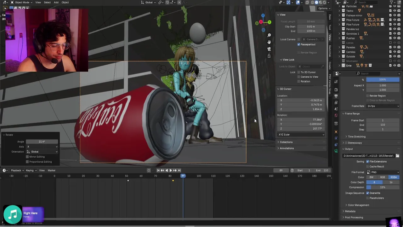Open the XYZ Euler rotation mode dropdown
The height and width of the screenshot is (227, 403).
click(301, 135)
